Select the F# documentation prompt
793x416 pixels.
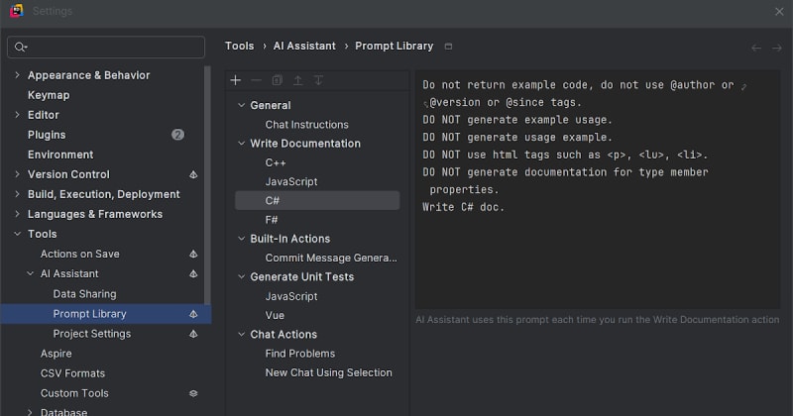(272, 220)
